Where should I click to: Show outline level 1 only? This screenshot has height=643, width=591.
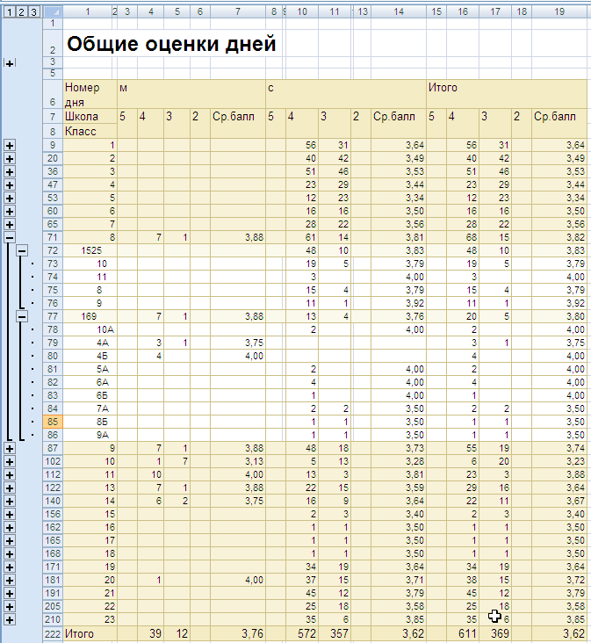pos(9,12)
